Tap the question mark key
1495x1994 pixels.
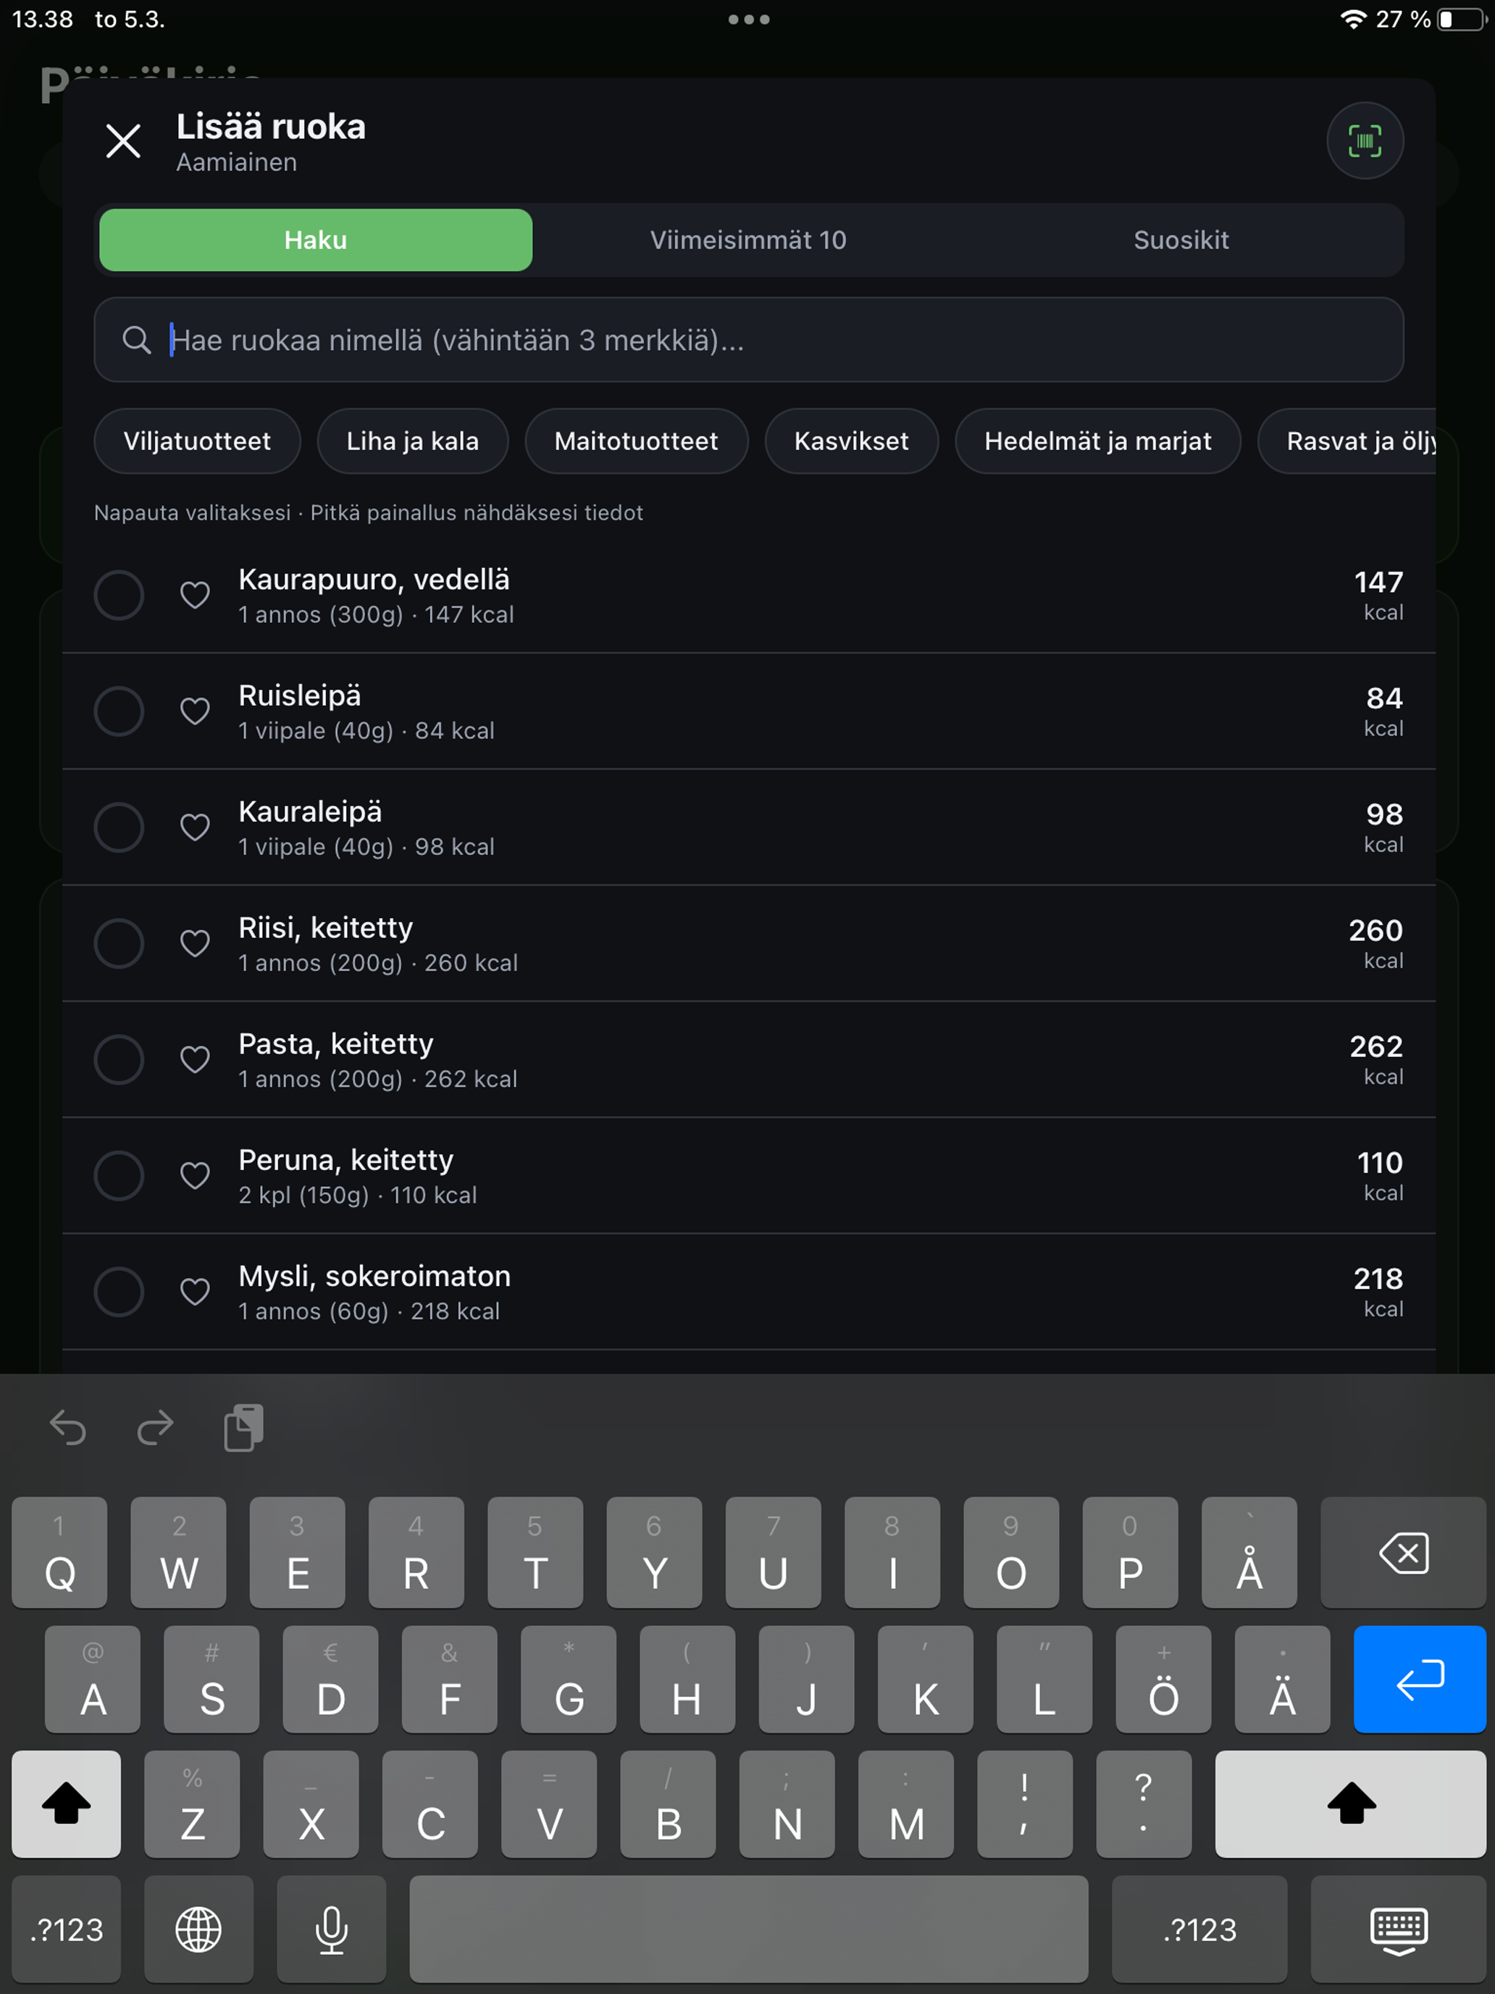(x=1144, y=1803)
